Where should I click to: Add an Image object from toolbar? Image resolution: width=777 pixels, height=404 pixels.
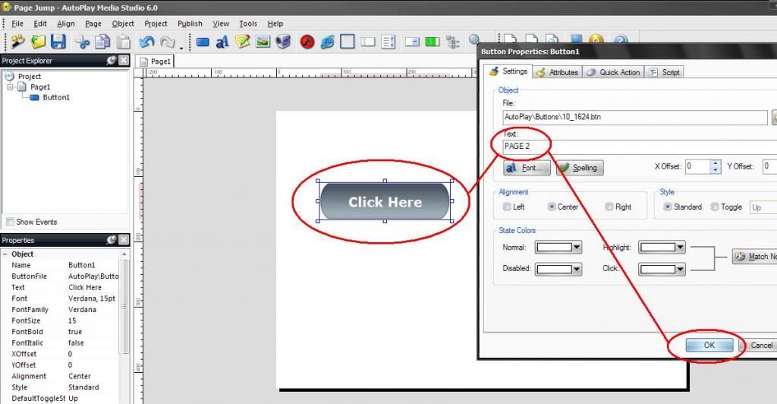263,43
